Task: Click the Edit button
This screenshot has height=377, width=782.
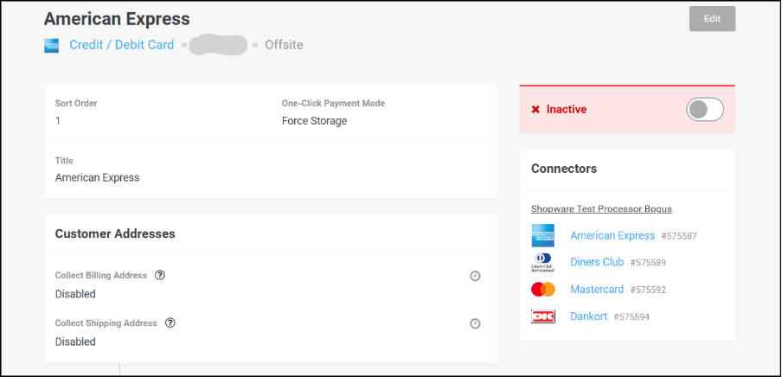Action: click(712, 19)
